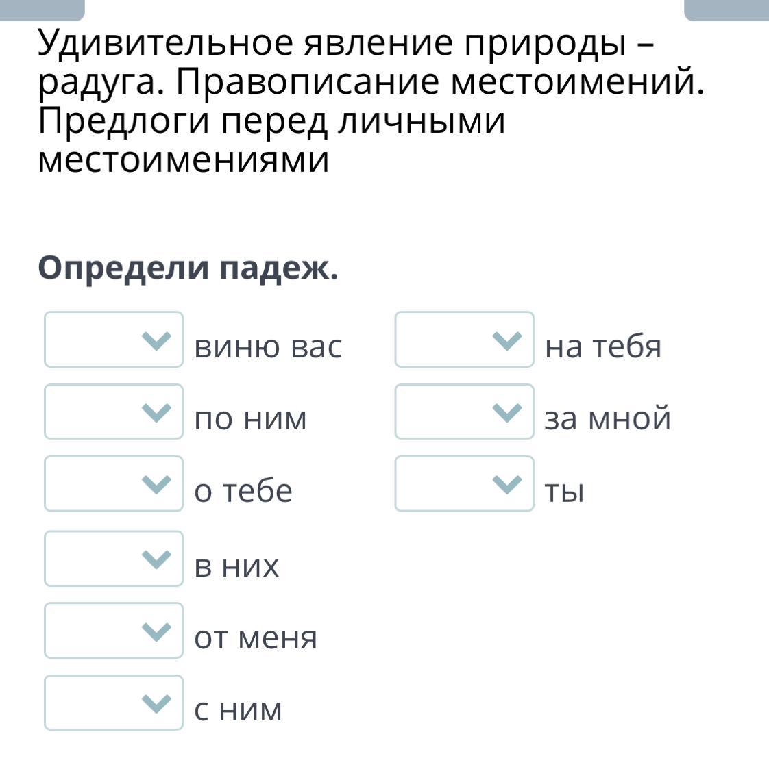Expand the case dropdown for "по ним"

click(114, 412)
